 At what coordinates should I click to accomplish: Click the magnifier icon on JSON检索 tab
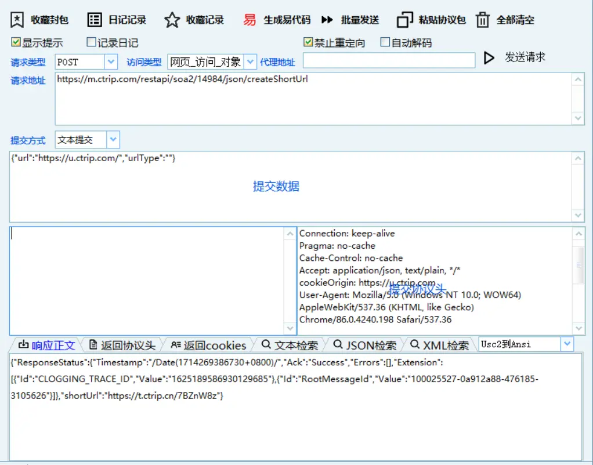pos(338,344)
